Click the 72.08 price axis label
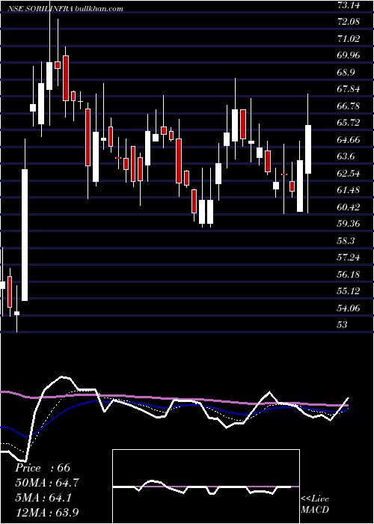 [x=349, y=22]
